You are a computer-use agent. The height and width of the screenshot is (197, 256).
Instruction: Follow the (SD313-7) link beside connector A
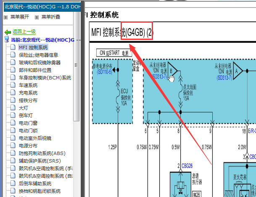point(224,78)
